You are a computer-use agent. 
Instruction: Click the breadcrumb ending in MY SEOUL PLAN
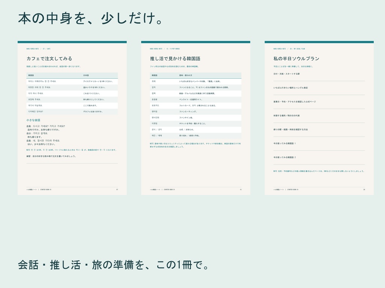(289, 49)
